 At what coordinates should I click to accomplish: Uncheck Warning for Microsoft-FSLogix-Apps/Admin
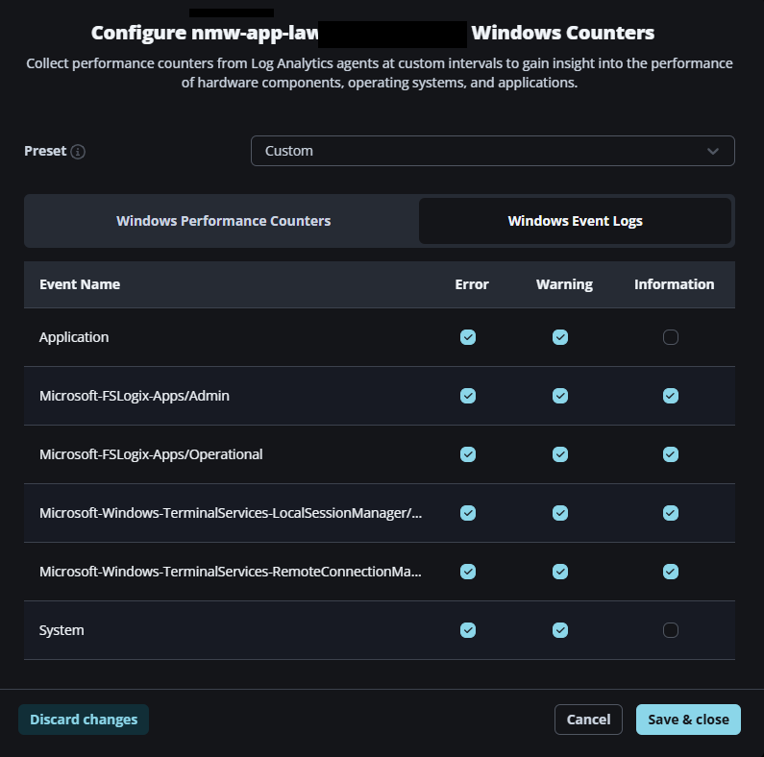click(x=560, y=396)
